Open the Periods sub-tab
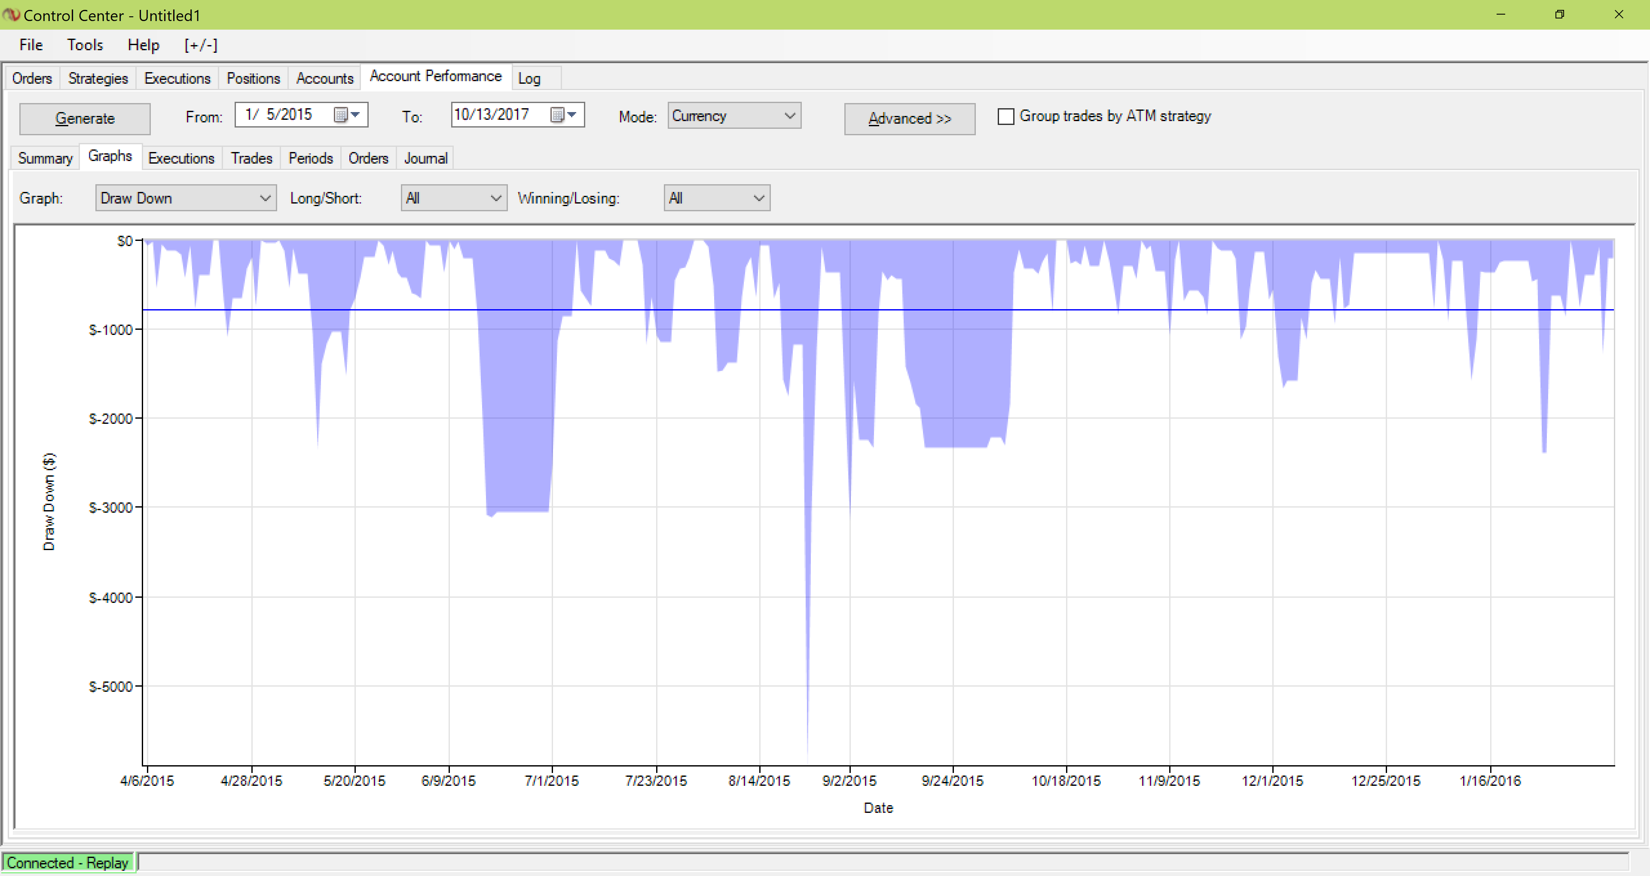 point(311,158)
